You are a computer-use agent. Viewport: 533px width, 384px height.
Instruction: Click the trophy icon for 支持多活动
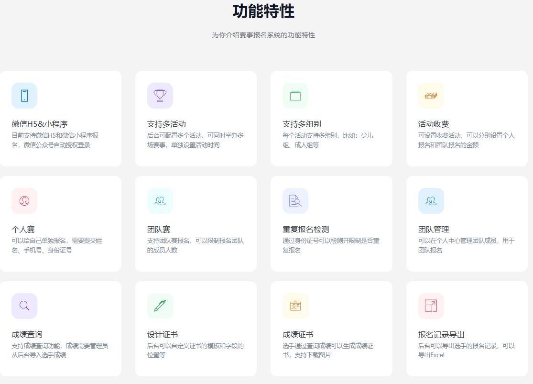point(160,96)
